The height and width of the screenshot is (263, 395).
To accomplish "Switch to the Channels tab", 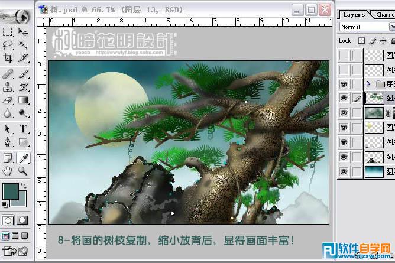I will coord(385,14).
